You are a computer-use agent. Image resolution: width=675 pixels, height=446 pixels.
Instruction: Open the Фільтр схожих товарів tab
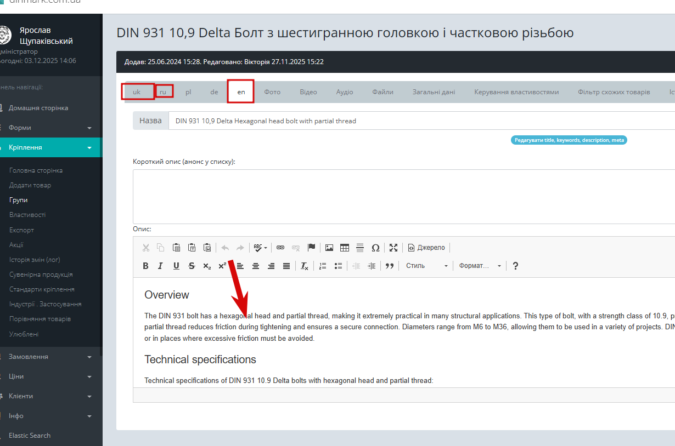[x=614, y=92]
